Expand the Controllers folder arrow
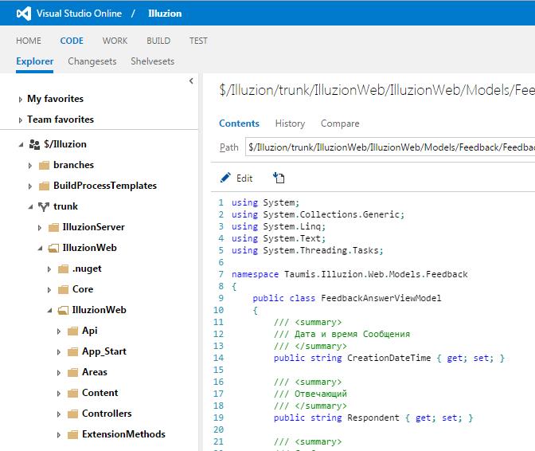535x451 pixels. [x=59, y=414]
